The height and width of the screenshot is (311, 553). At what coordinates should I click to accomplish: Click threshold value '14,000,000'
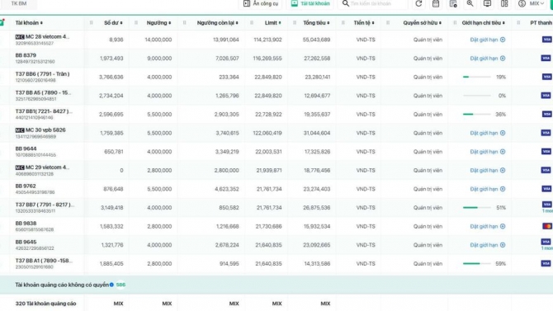point(158,40)
